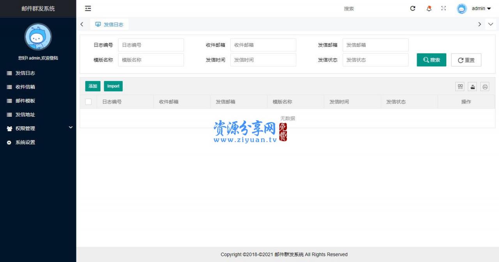Open the 发信状态 select field
The height and width of the screenshot is (262, 499).
375,60
